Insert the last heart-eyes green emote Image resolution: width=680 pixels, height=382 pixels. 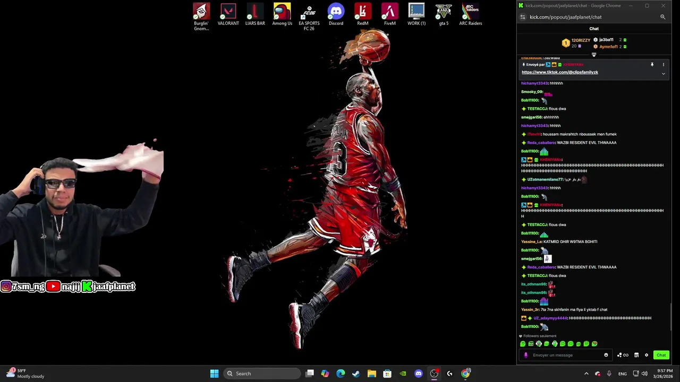coord(594,344)
